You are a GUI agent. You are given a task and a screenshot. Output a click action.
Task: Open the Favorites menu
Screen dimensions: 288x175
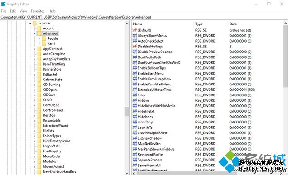[38, 11]
